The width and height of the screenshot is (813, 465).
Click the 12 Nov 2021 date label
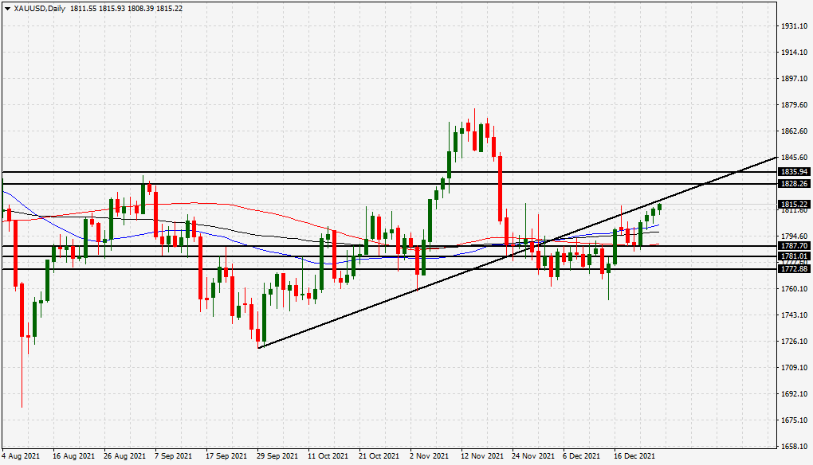pos(482,456)
